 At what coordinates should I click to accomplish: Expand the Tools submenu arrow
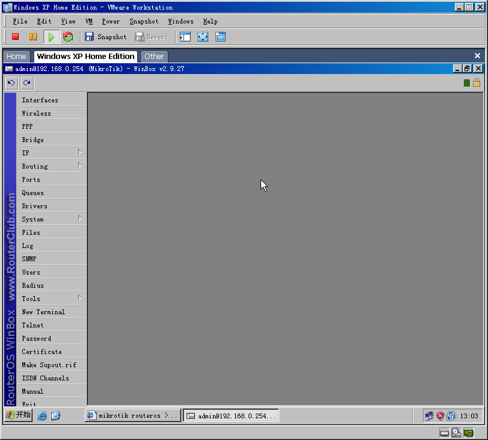coord(79,298)
